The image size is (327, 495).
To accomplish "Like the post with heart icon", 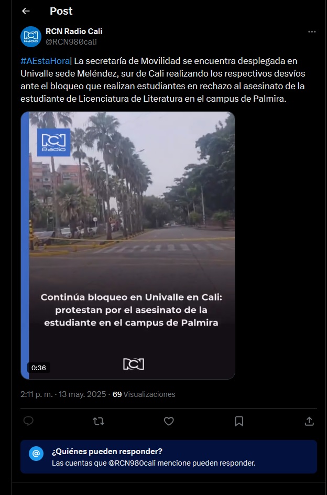I will click(169, 421).
